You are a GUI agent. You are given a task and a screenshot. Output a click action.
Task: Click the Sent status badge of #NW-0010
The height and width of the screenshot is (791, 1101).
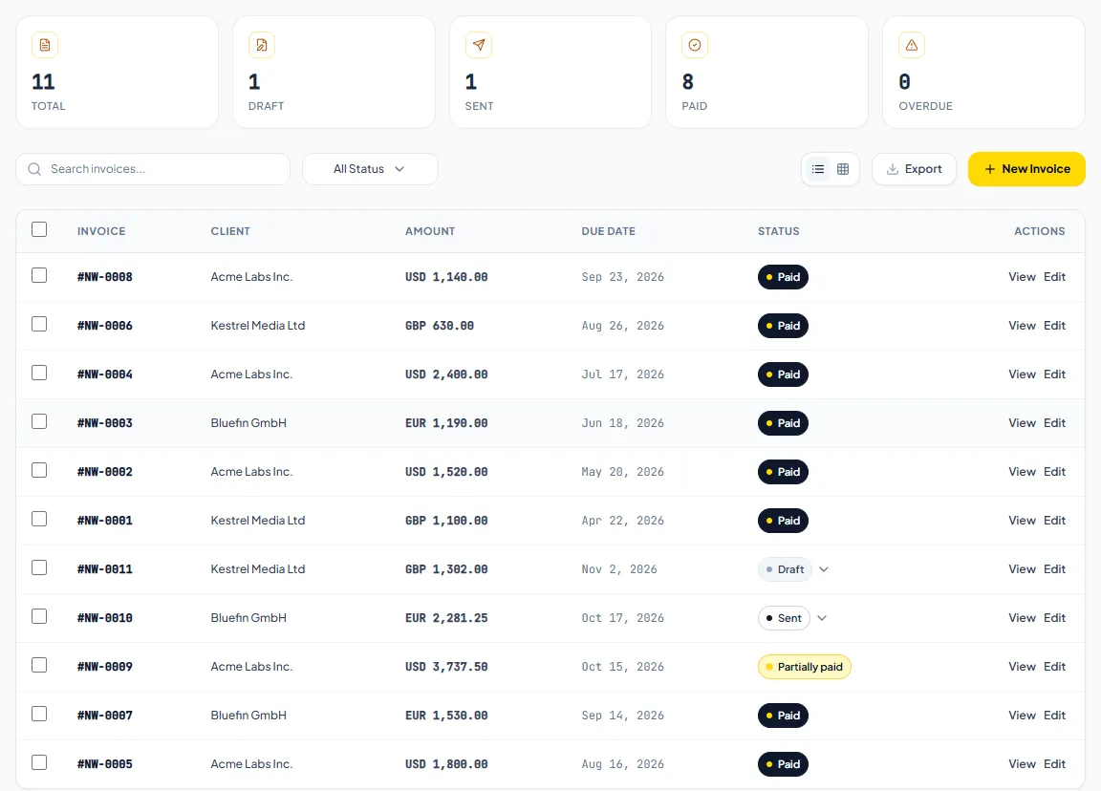[784, 618]
